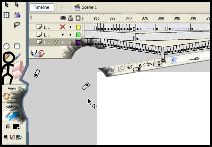Select the Lasso tool
Image resolution: width=212 pixels, height=147 pixels.
pos(17,25)
